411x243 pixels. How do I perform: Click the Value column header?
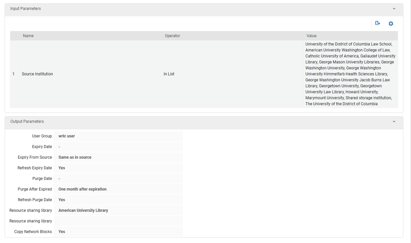(x=312, y=36)
